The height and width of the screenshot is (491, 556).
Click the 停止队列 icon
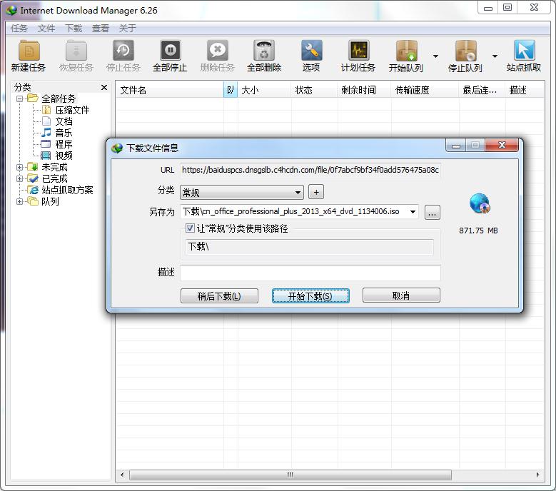coord(465,51)
